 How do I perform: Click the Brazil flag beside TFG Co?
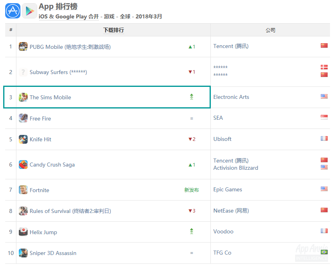pos(324,252)
